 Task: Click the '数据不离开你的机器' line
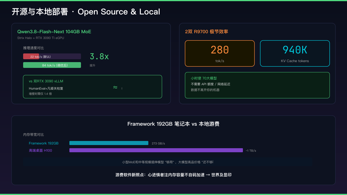coord(205,90)
